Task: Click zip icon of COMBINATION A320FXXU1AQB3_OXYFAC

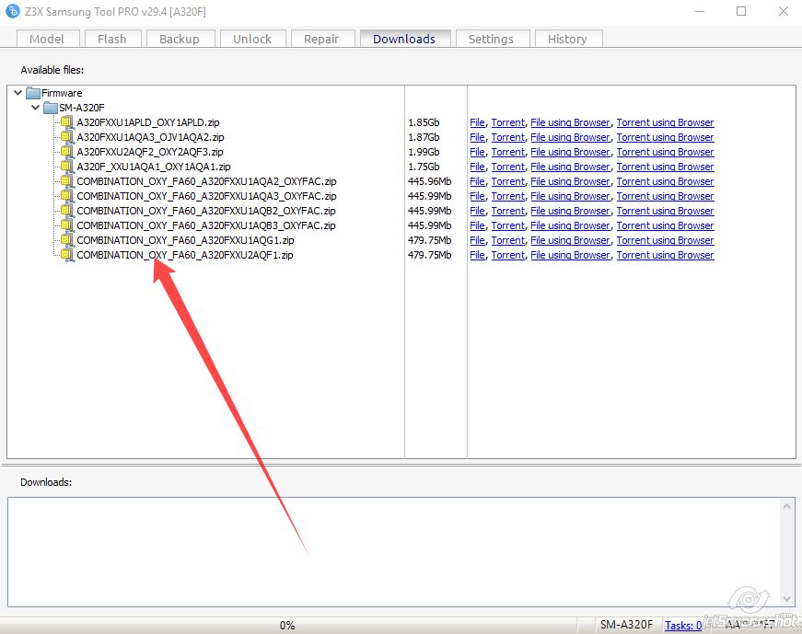Action: [x=67, y=225]
